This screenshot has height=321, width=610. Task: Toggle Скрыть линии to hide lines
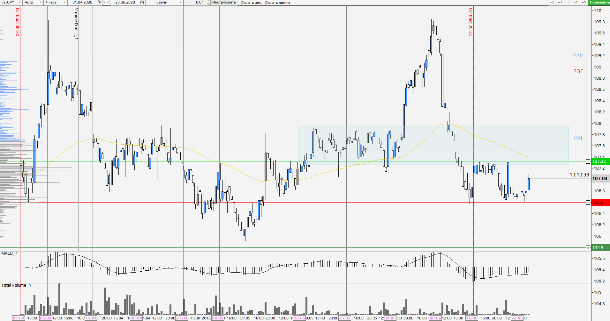click(x=277, y=3)
